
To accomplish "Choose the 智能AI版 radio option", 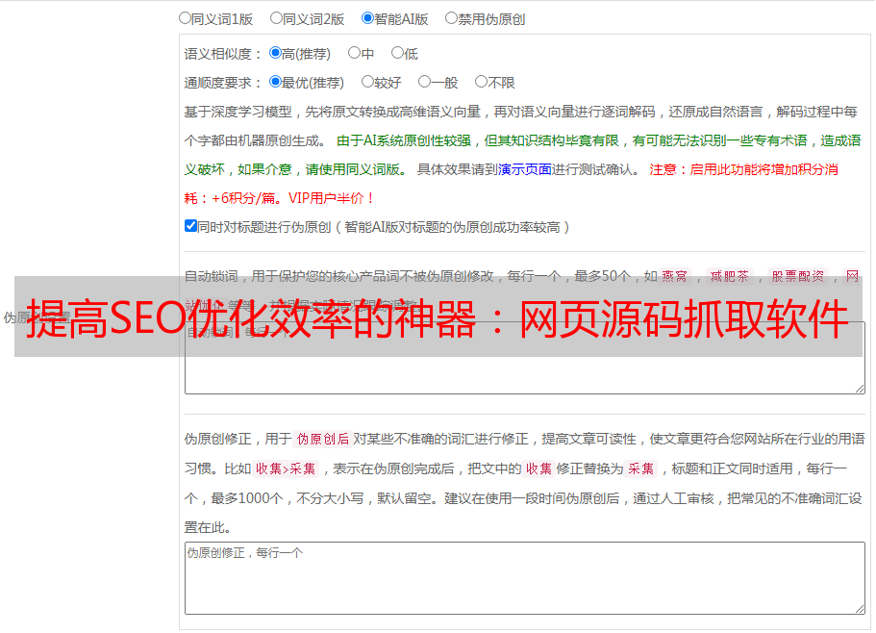I will point(367,18).
